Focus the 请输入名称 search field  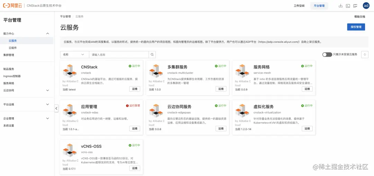coord(119,55)
